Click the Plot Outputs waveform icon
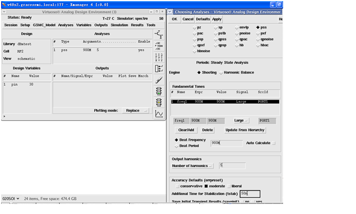The width and height of the screenshot is (356, 214). 159,114
